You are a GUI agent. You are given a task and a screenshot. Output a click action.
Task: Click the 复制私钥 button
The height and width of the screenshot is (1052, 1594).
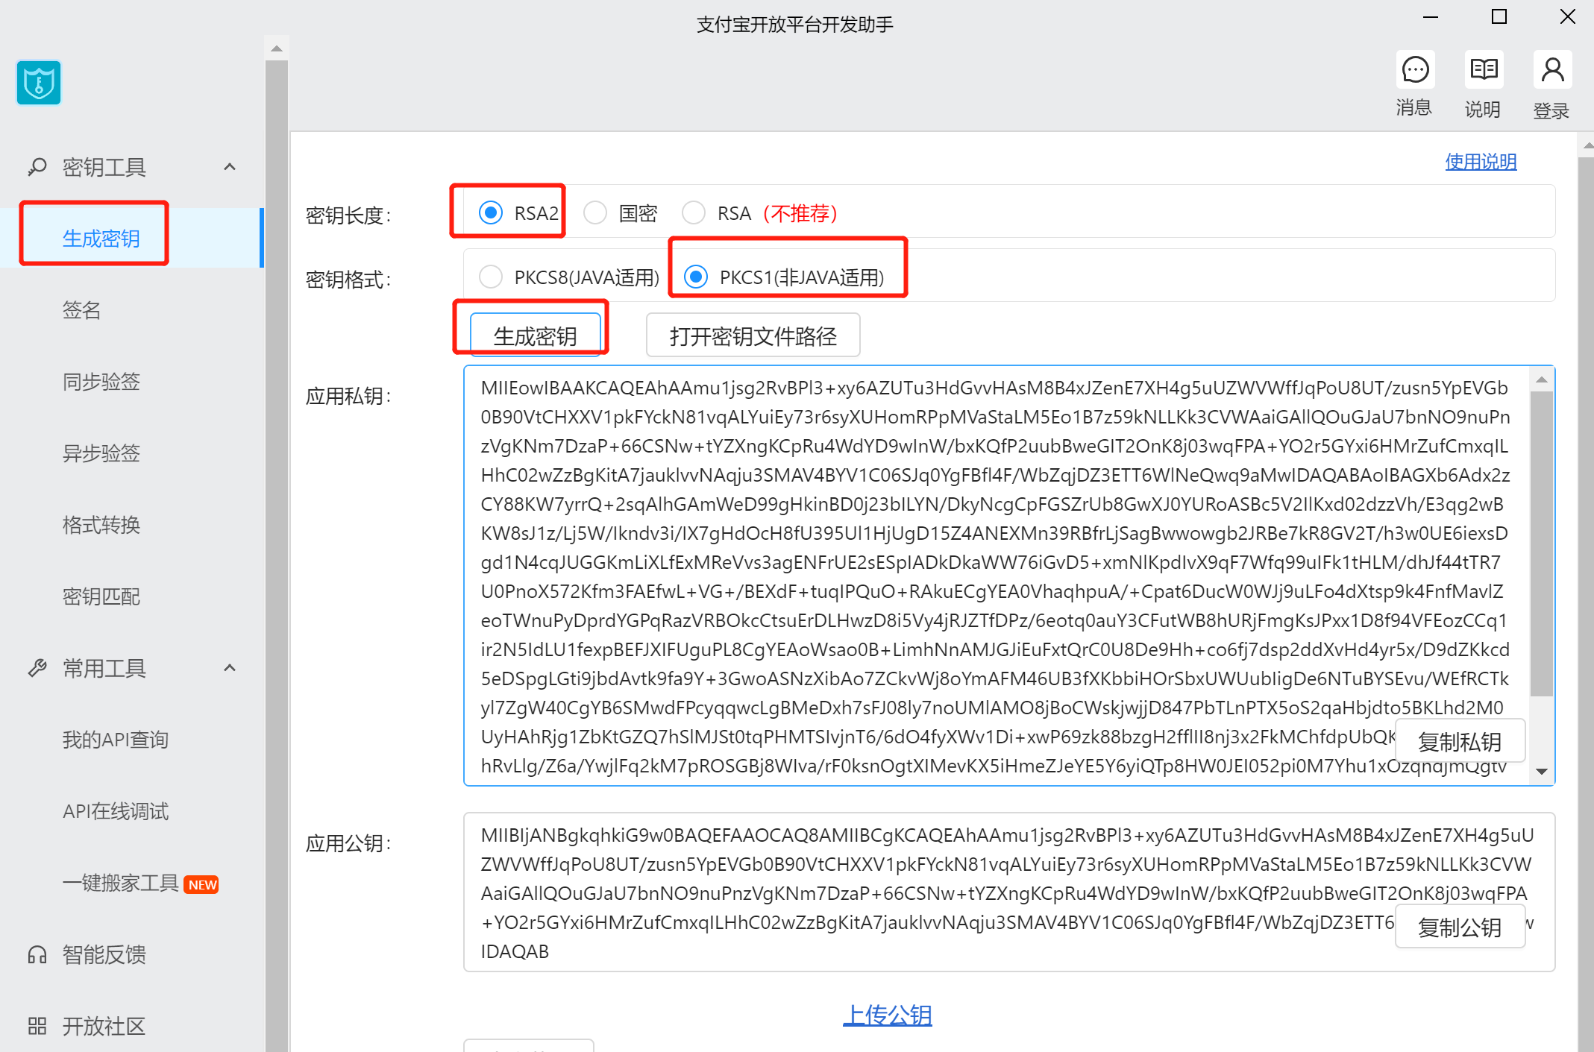1459,741
